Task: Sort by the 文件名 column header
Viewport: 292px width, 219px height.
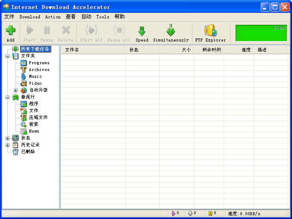Action: (x=93, y=50)
